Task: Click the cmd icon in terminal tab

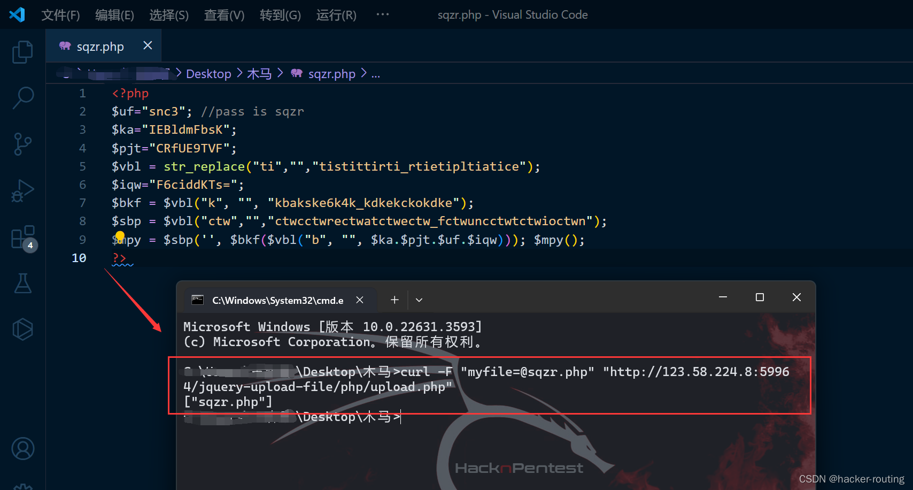Action: [x=198, y=300]
